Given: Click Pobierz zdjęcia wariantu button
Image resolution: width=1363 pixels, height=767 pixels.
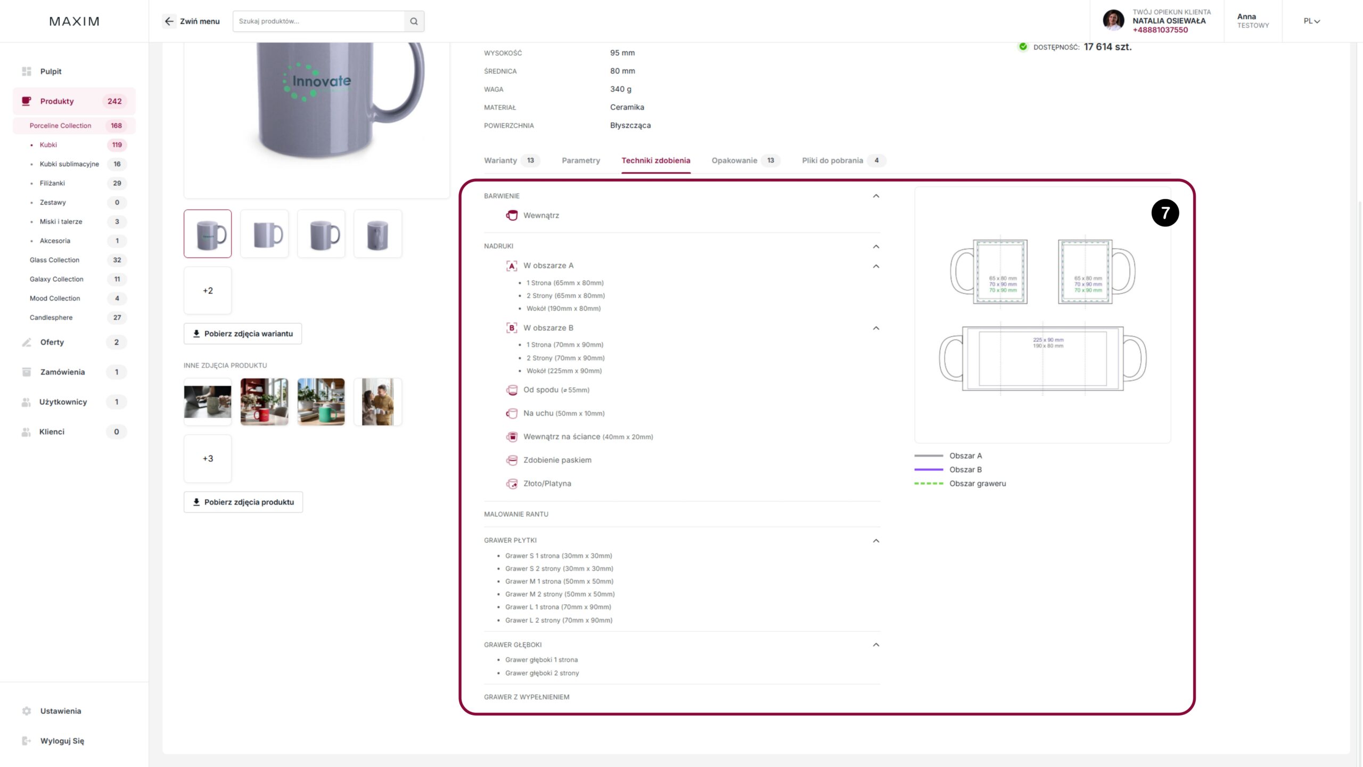Looking at the screenshot, I should coord(243,333).
